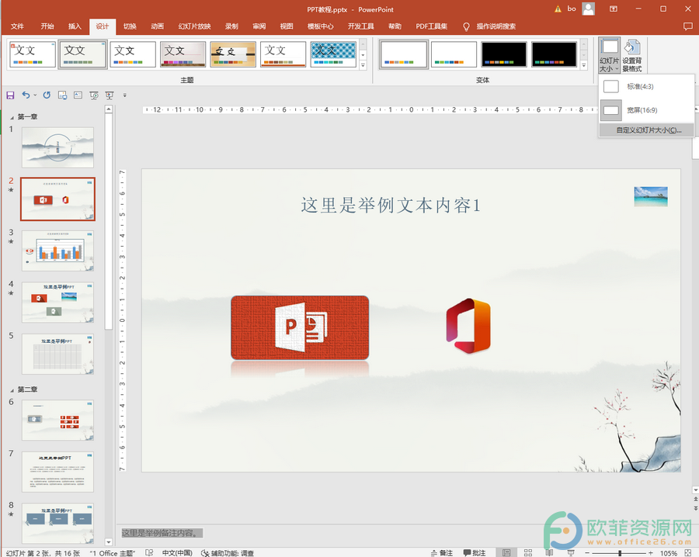
Task: Click the lightbulb Tell Me icon
Action: pyautogui.click(x=466, y=26)
